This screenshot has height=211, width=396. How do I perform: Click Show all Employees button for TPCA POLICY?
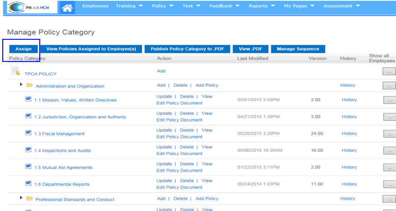pyautogui.click(x=389, y=71)
